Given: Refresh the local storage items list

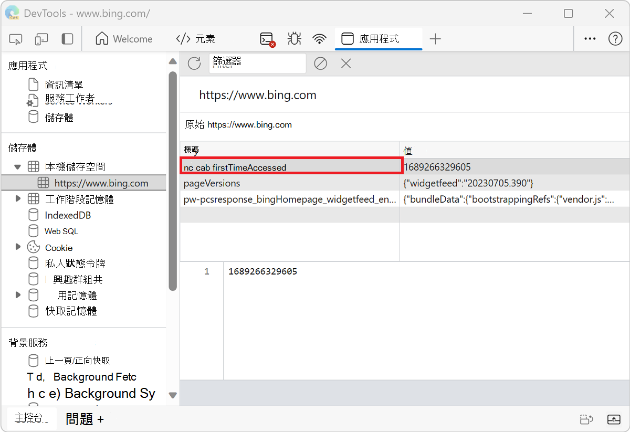Looking at the screenshot, I should click(x=194, y=63).
